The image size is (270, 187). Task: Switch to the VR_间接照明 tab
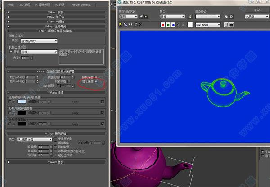(x=42, y=5)
